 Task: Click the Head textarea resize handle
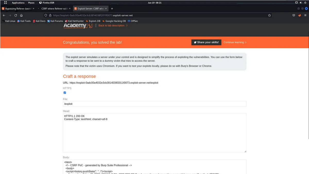pyautogui.click(x=245, y=151)
